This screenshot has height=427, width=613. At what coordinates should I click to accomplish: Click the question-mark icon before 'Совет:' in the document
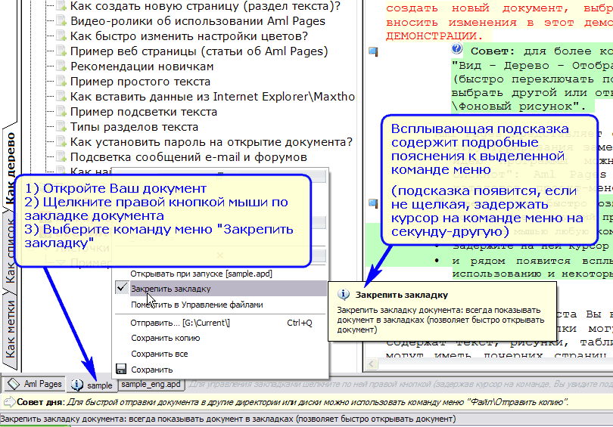(x=456, y=49)
